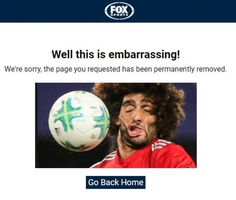Click the word "requested" in the message
Image resolution: width=236 pixels, height=200 pixels.
pyautogui.click(x=104, y=69)
